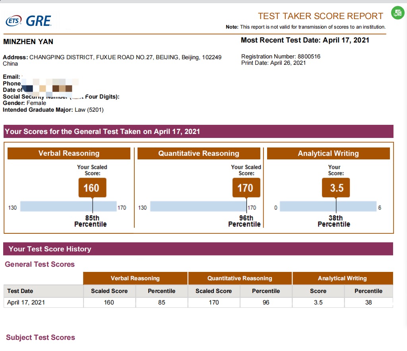Click the Quantitative Reasoning 170 score badge
The image size is (407, 351).
tap(246, 188)
